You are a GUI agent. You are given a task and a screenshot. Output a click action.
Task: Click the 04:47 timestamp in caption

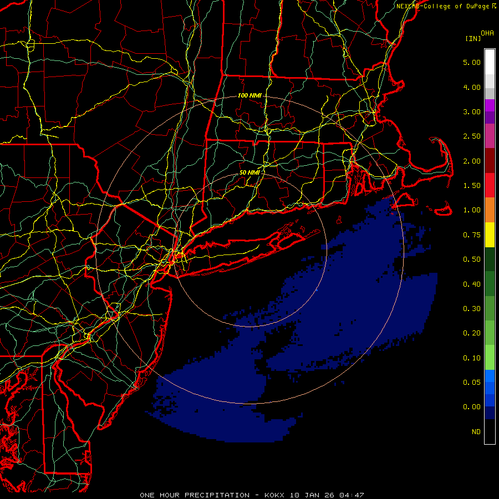point(352,495)
